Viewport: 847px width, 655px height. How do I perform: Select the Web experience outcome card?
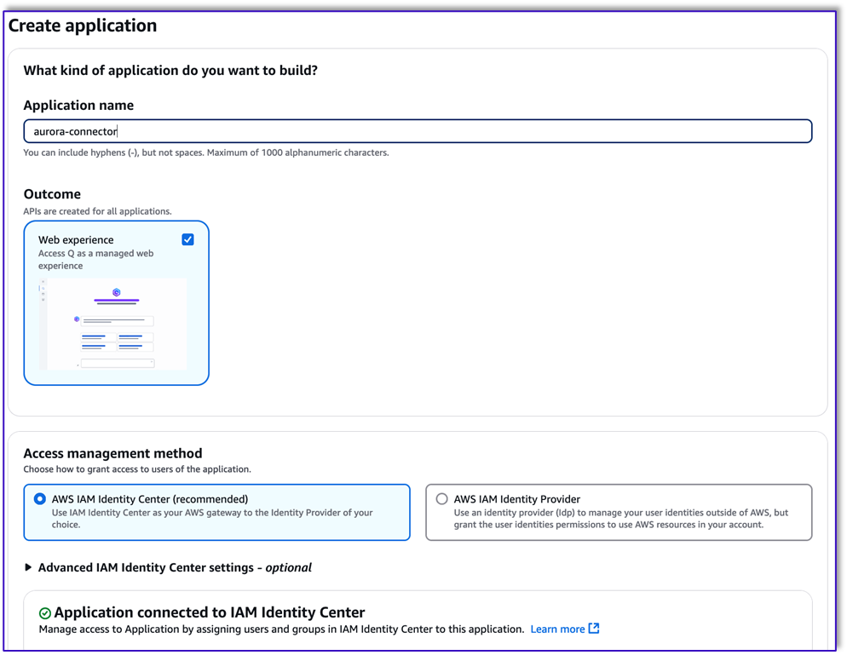pos(116,302)
